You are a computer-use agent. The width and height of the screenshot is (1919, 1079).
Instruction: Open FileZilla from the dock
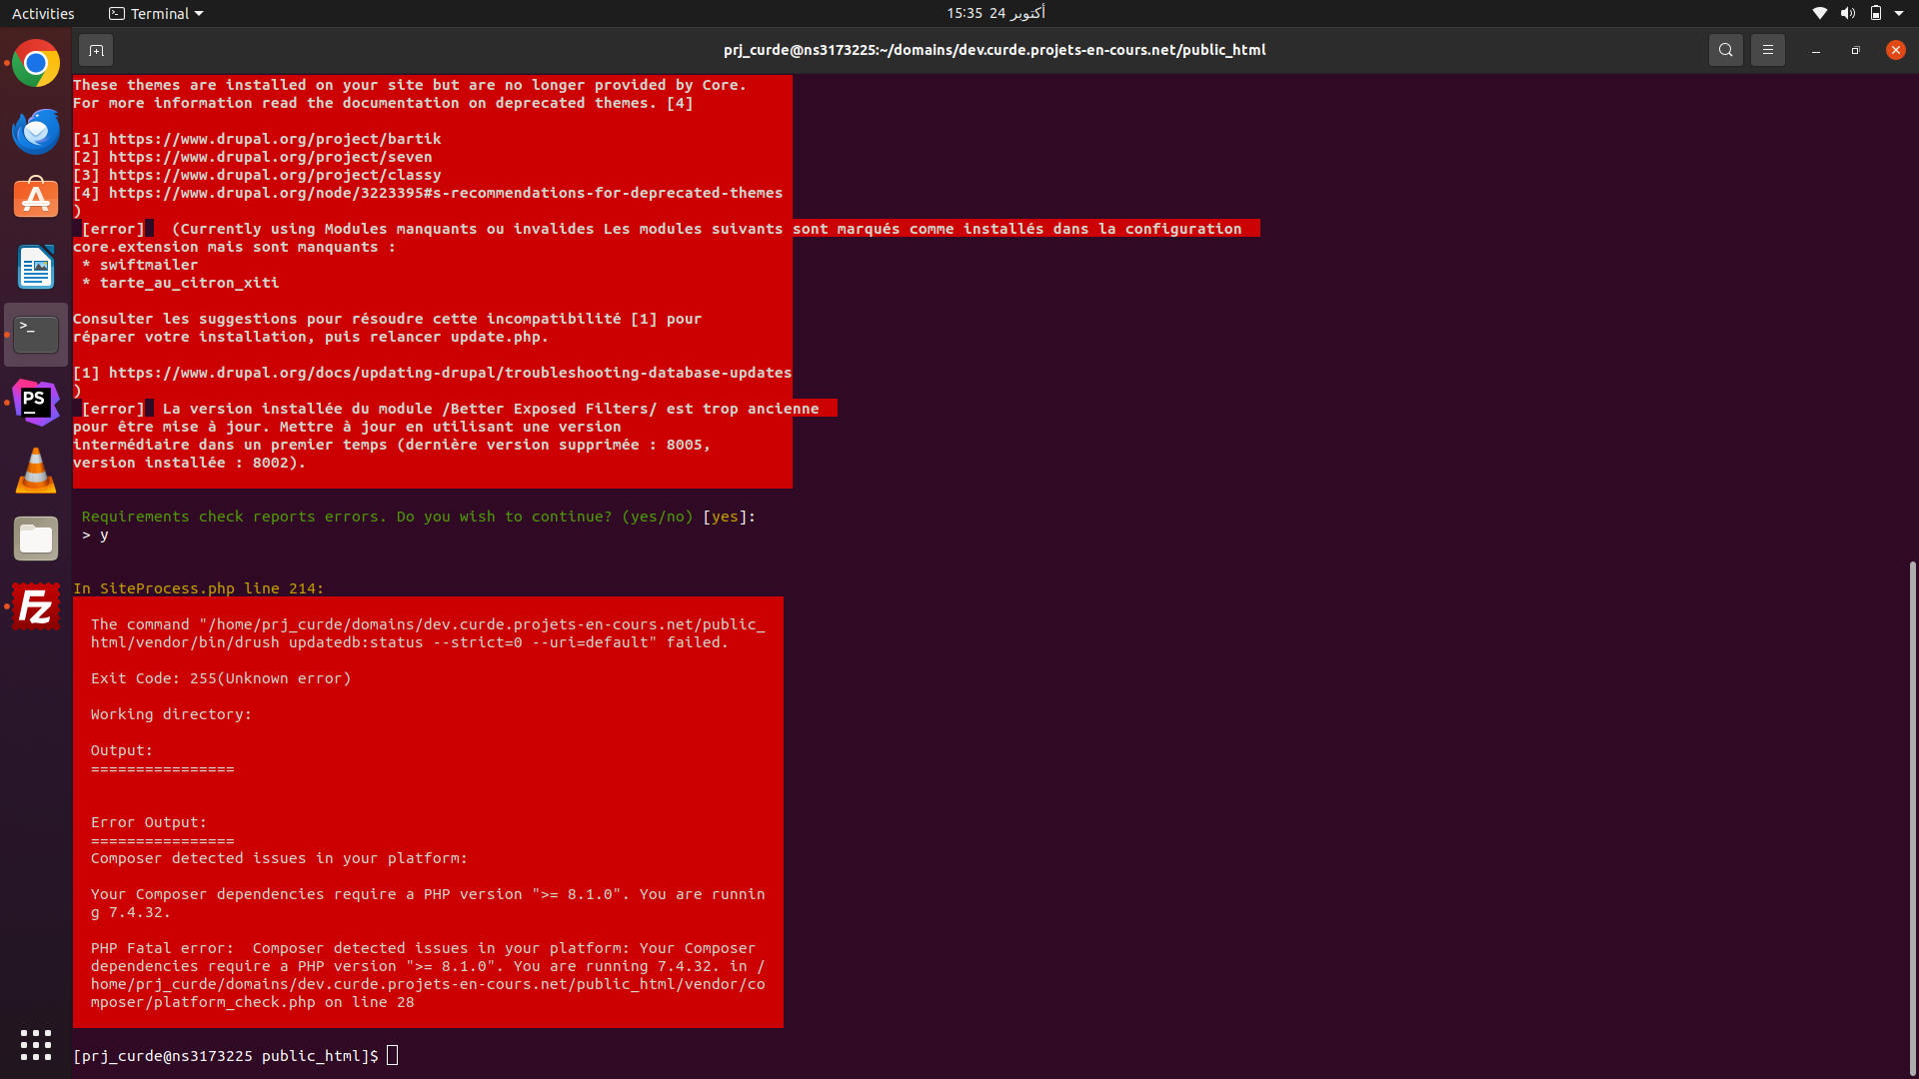[x=36, y=606]
